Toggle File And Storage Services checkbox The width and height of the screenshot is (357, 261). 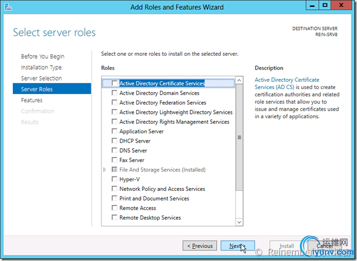(x=114, y=170)
